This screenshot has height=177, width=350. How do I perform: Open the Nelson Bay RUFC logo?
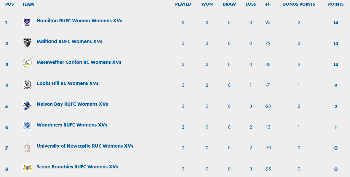(x=27, y=105)
